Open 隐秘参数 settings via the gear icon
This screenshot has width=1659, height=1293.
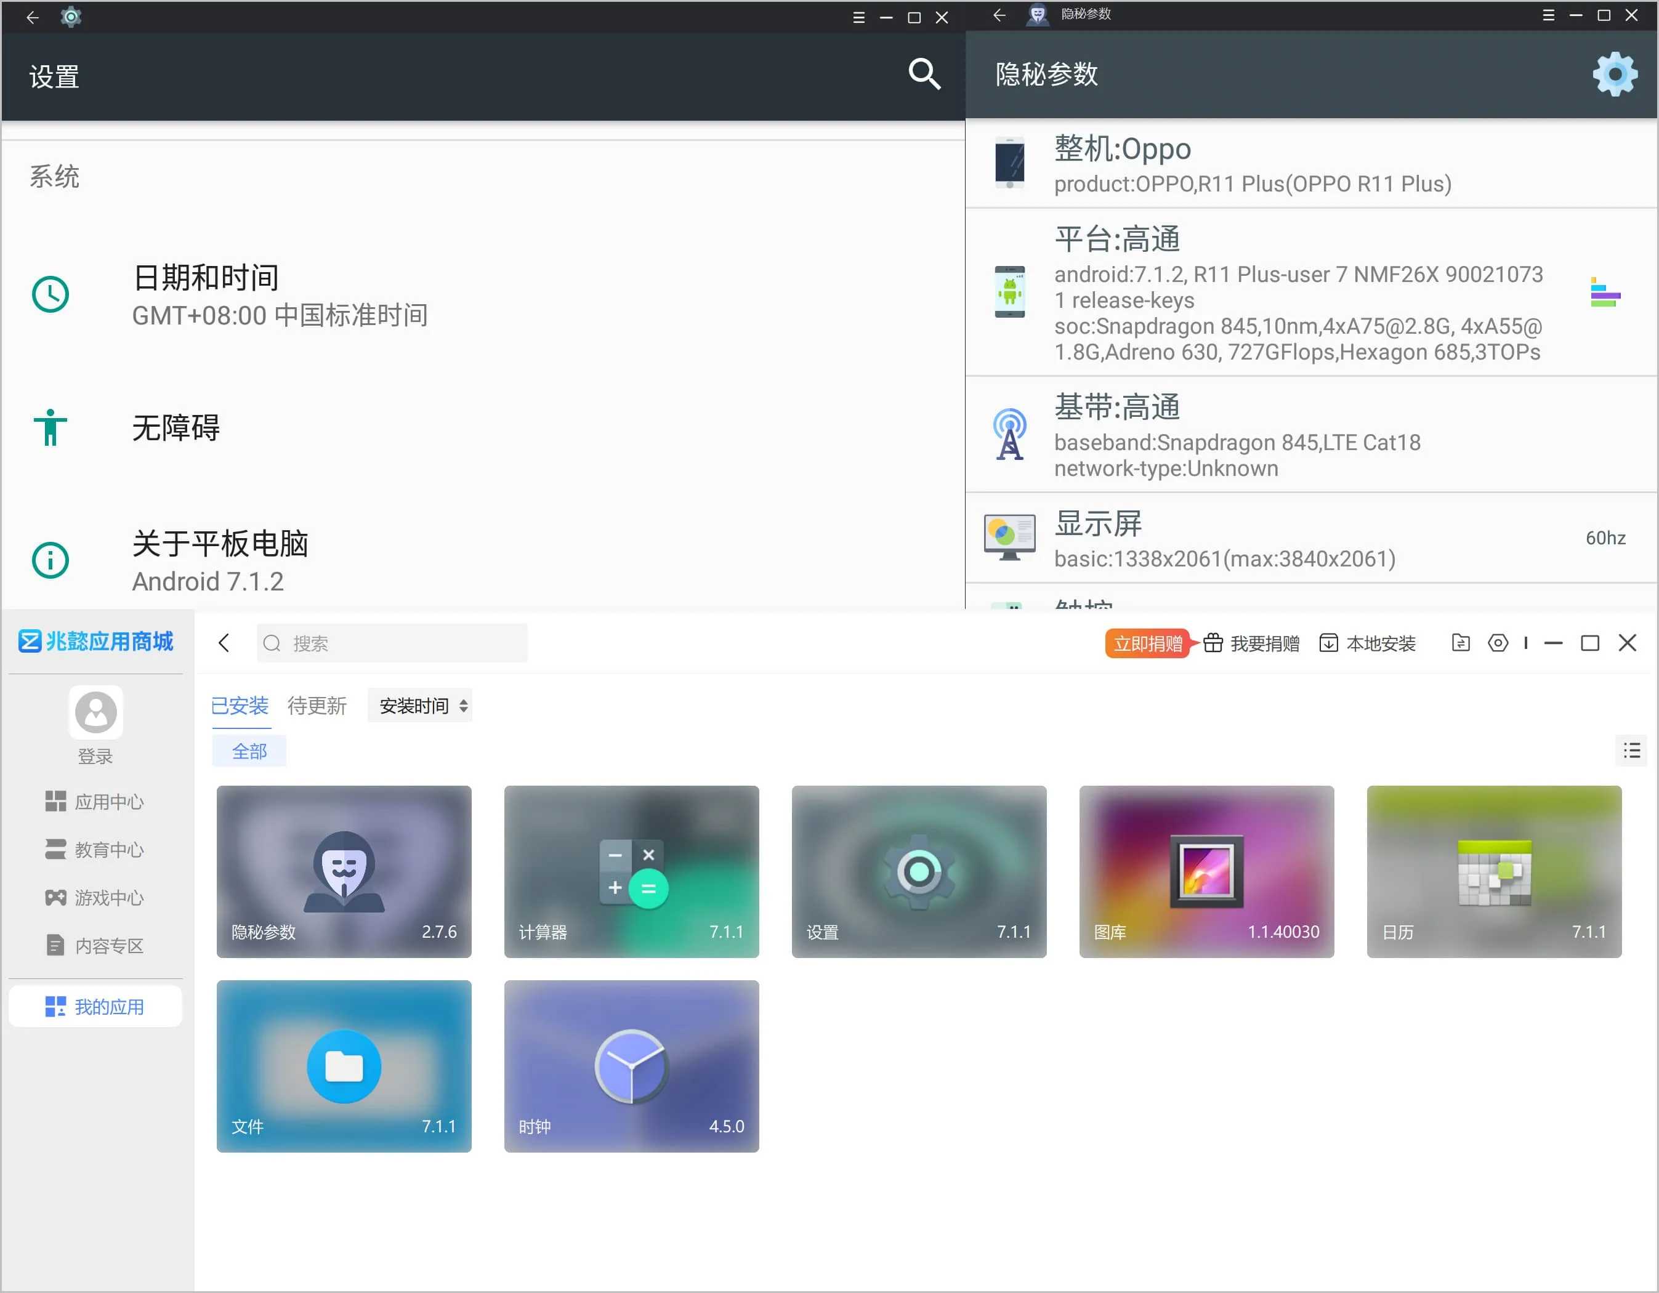1615,74
